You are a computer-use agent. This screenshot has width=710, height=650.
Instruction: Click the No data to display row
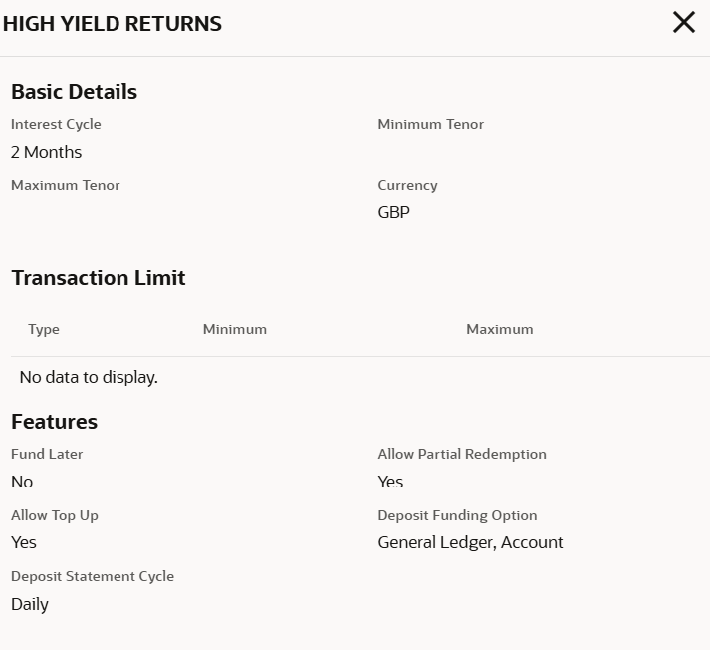[x=89, y=377]
